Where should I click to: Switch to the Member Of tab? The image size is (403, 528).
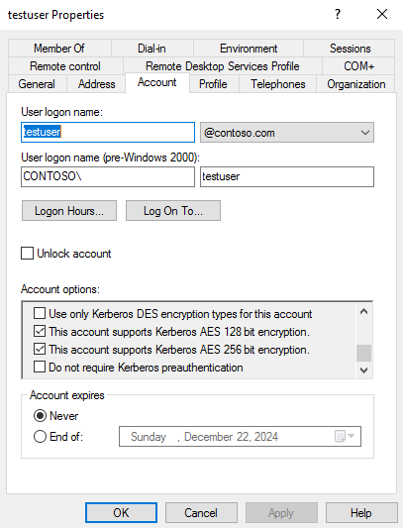click(x=59, y=49)
